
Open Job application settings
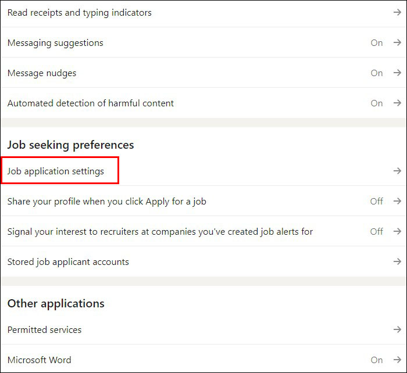click(x=56, y=171)
